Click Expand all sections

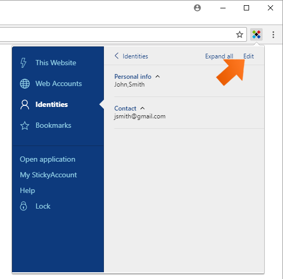click(x=219, y=56)
